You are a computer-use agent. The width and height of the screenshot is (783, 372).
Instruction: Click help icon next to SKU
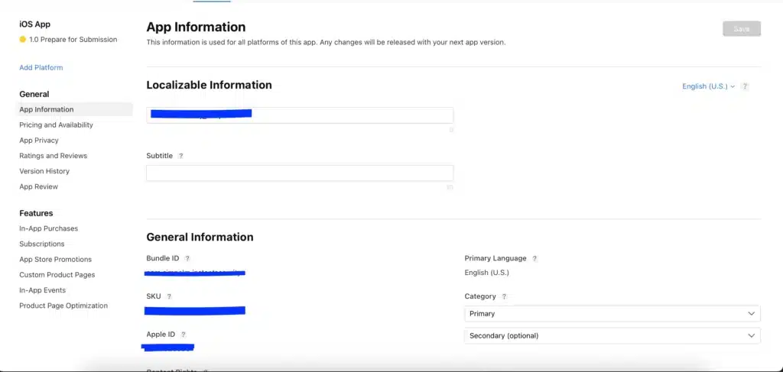[169, 296]
